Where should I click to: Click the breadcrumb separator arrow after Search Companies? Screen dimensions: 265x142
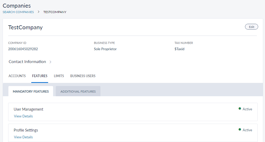coord(38,12)
